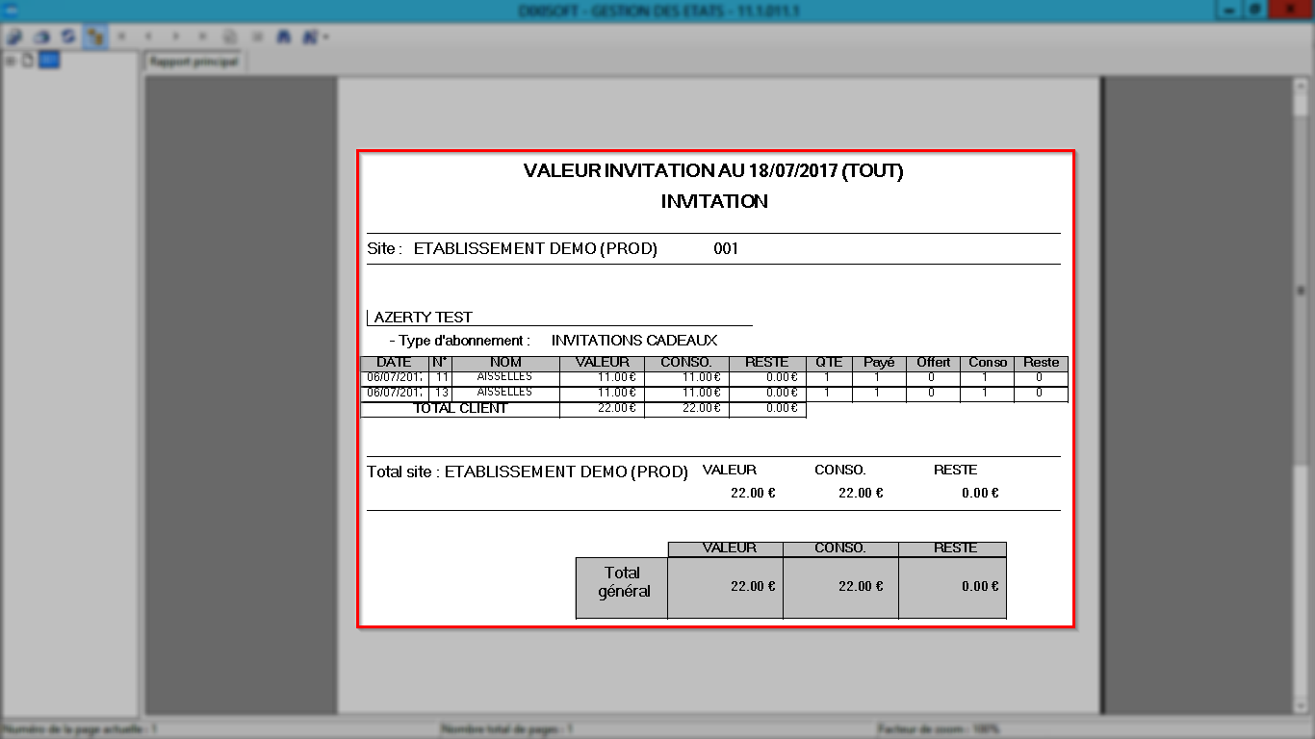The image size is (1315, 739).
Task: Click the 0.00 € reste in Total site section
Action: [x=980, y=493]
